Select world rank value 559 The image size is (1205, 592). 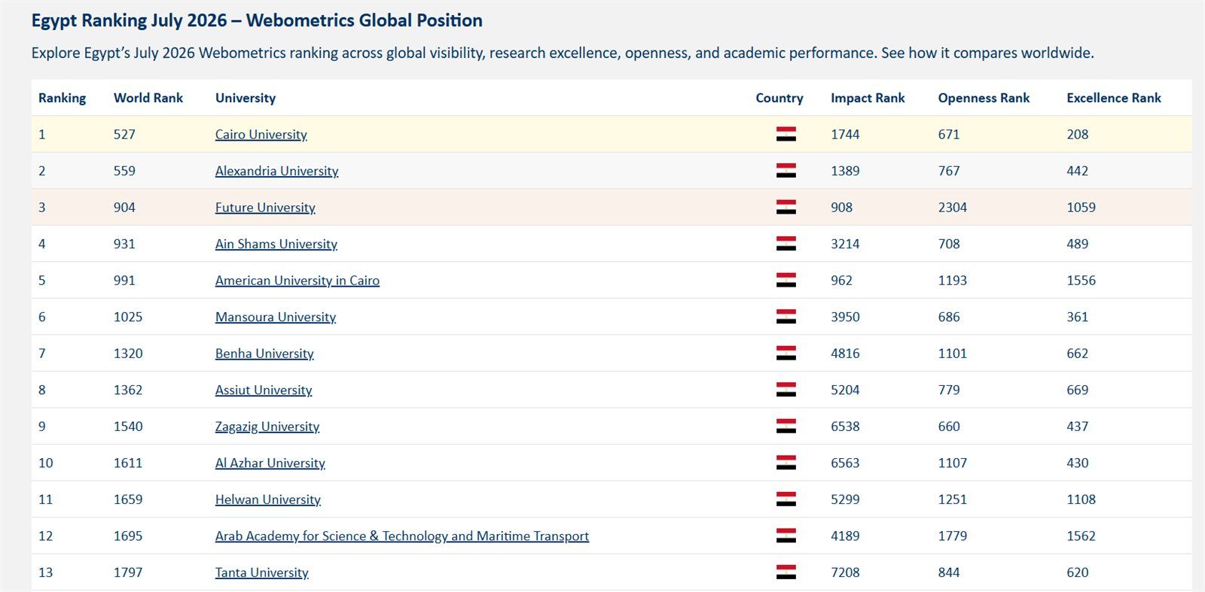pos(124,171)
